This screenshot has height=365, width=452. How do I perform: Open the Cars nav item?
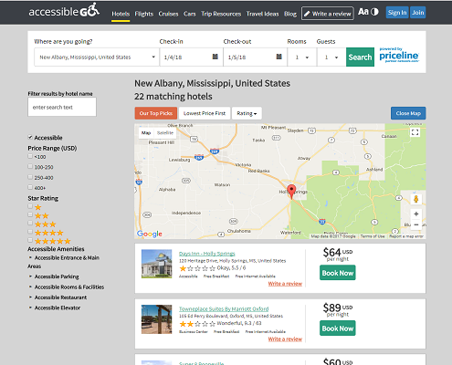tap(189, 14)
